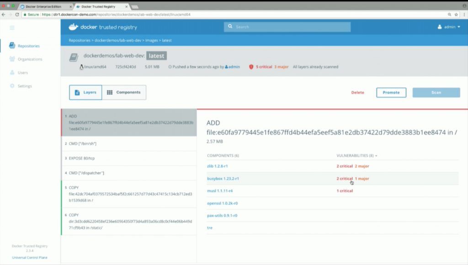Viewport: 468px width, 265px height.
Task: Open the admin account dropdown
Action: coord(449,27)
